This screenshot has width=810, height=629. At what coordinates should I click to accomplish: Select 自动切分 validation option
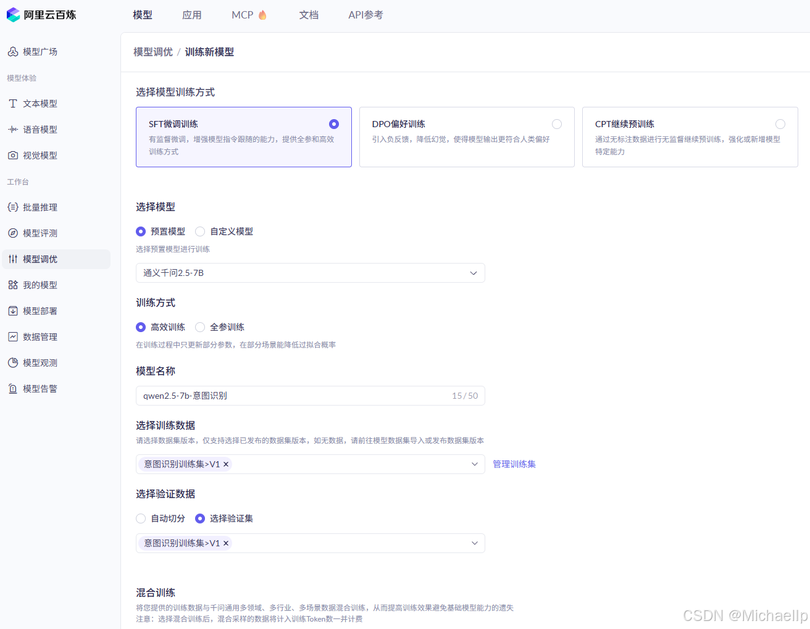click(141, 519)
